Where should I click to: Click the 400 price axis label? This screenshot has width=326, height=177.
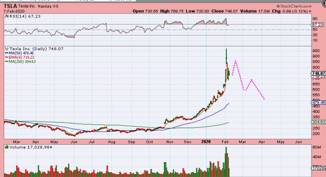coord(316,112)
